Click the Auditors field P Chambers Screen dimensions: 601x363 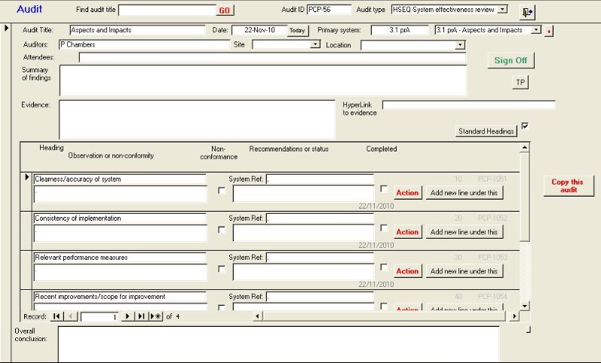tap(145, 44)
